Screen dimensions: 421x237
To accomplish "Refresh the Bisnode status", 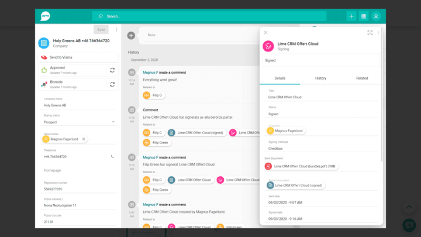I will coord(112,84).
